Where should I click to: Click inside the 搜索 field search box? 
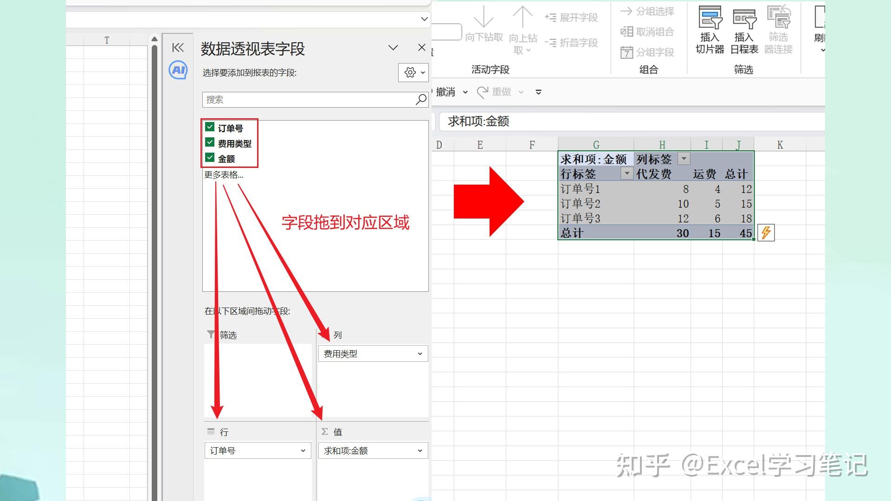click(311, 99)
